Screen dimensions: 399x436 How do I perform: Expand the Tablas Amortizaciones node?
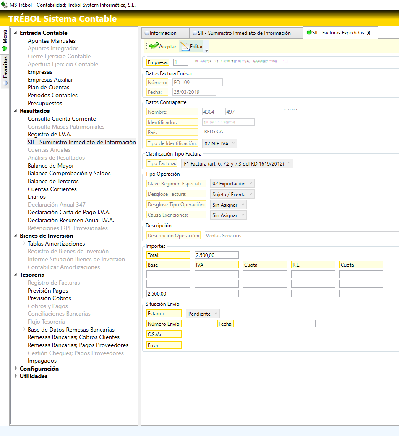pos(24,243)
